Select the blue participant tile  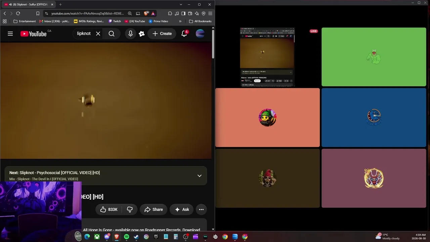(374, 118)
